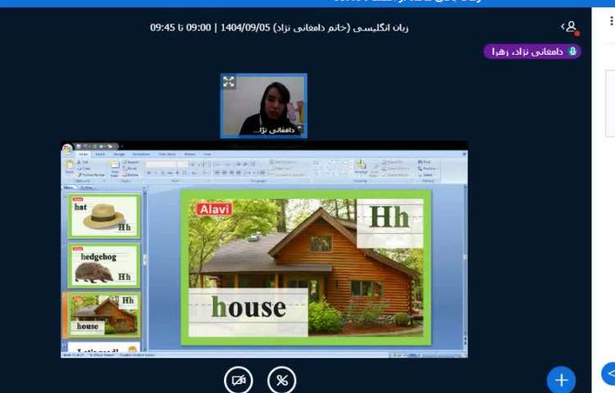Click the thumbnail pane vertical scrollbar
This screenshot has height=393, width=615.
coord(144,270)
